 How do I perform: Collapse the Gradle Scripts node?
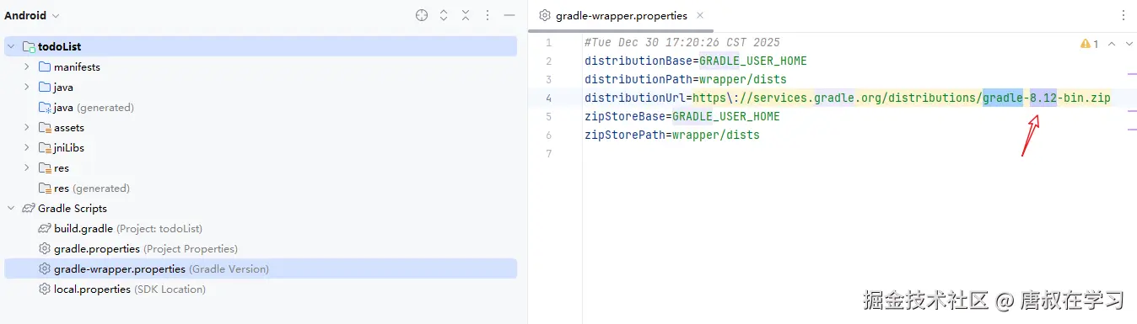(x=11, y=208)
